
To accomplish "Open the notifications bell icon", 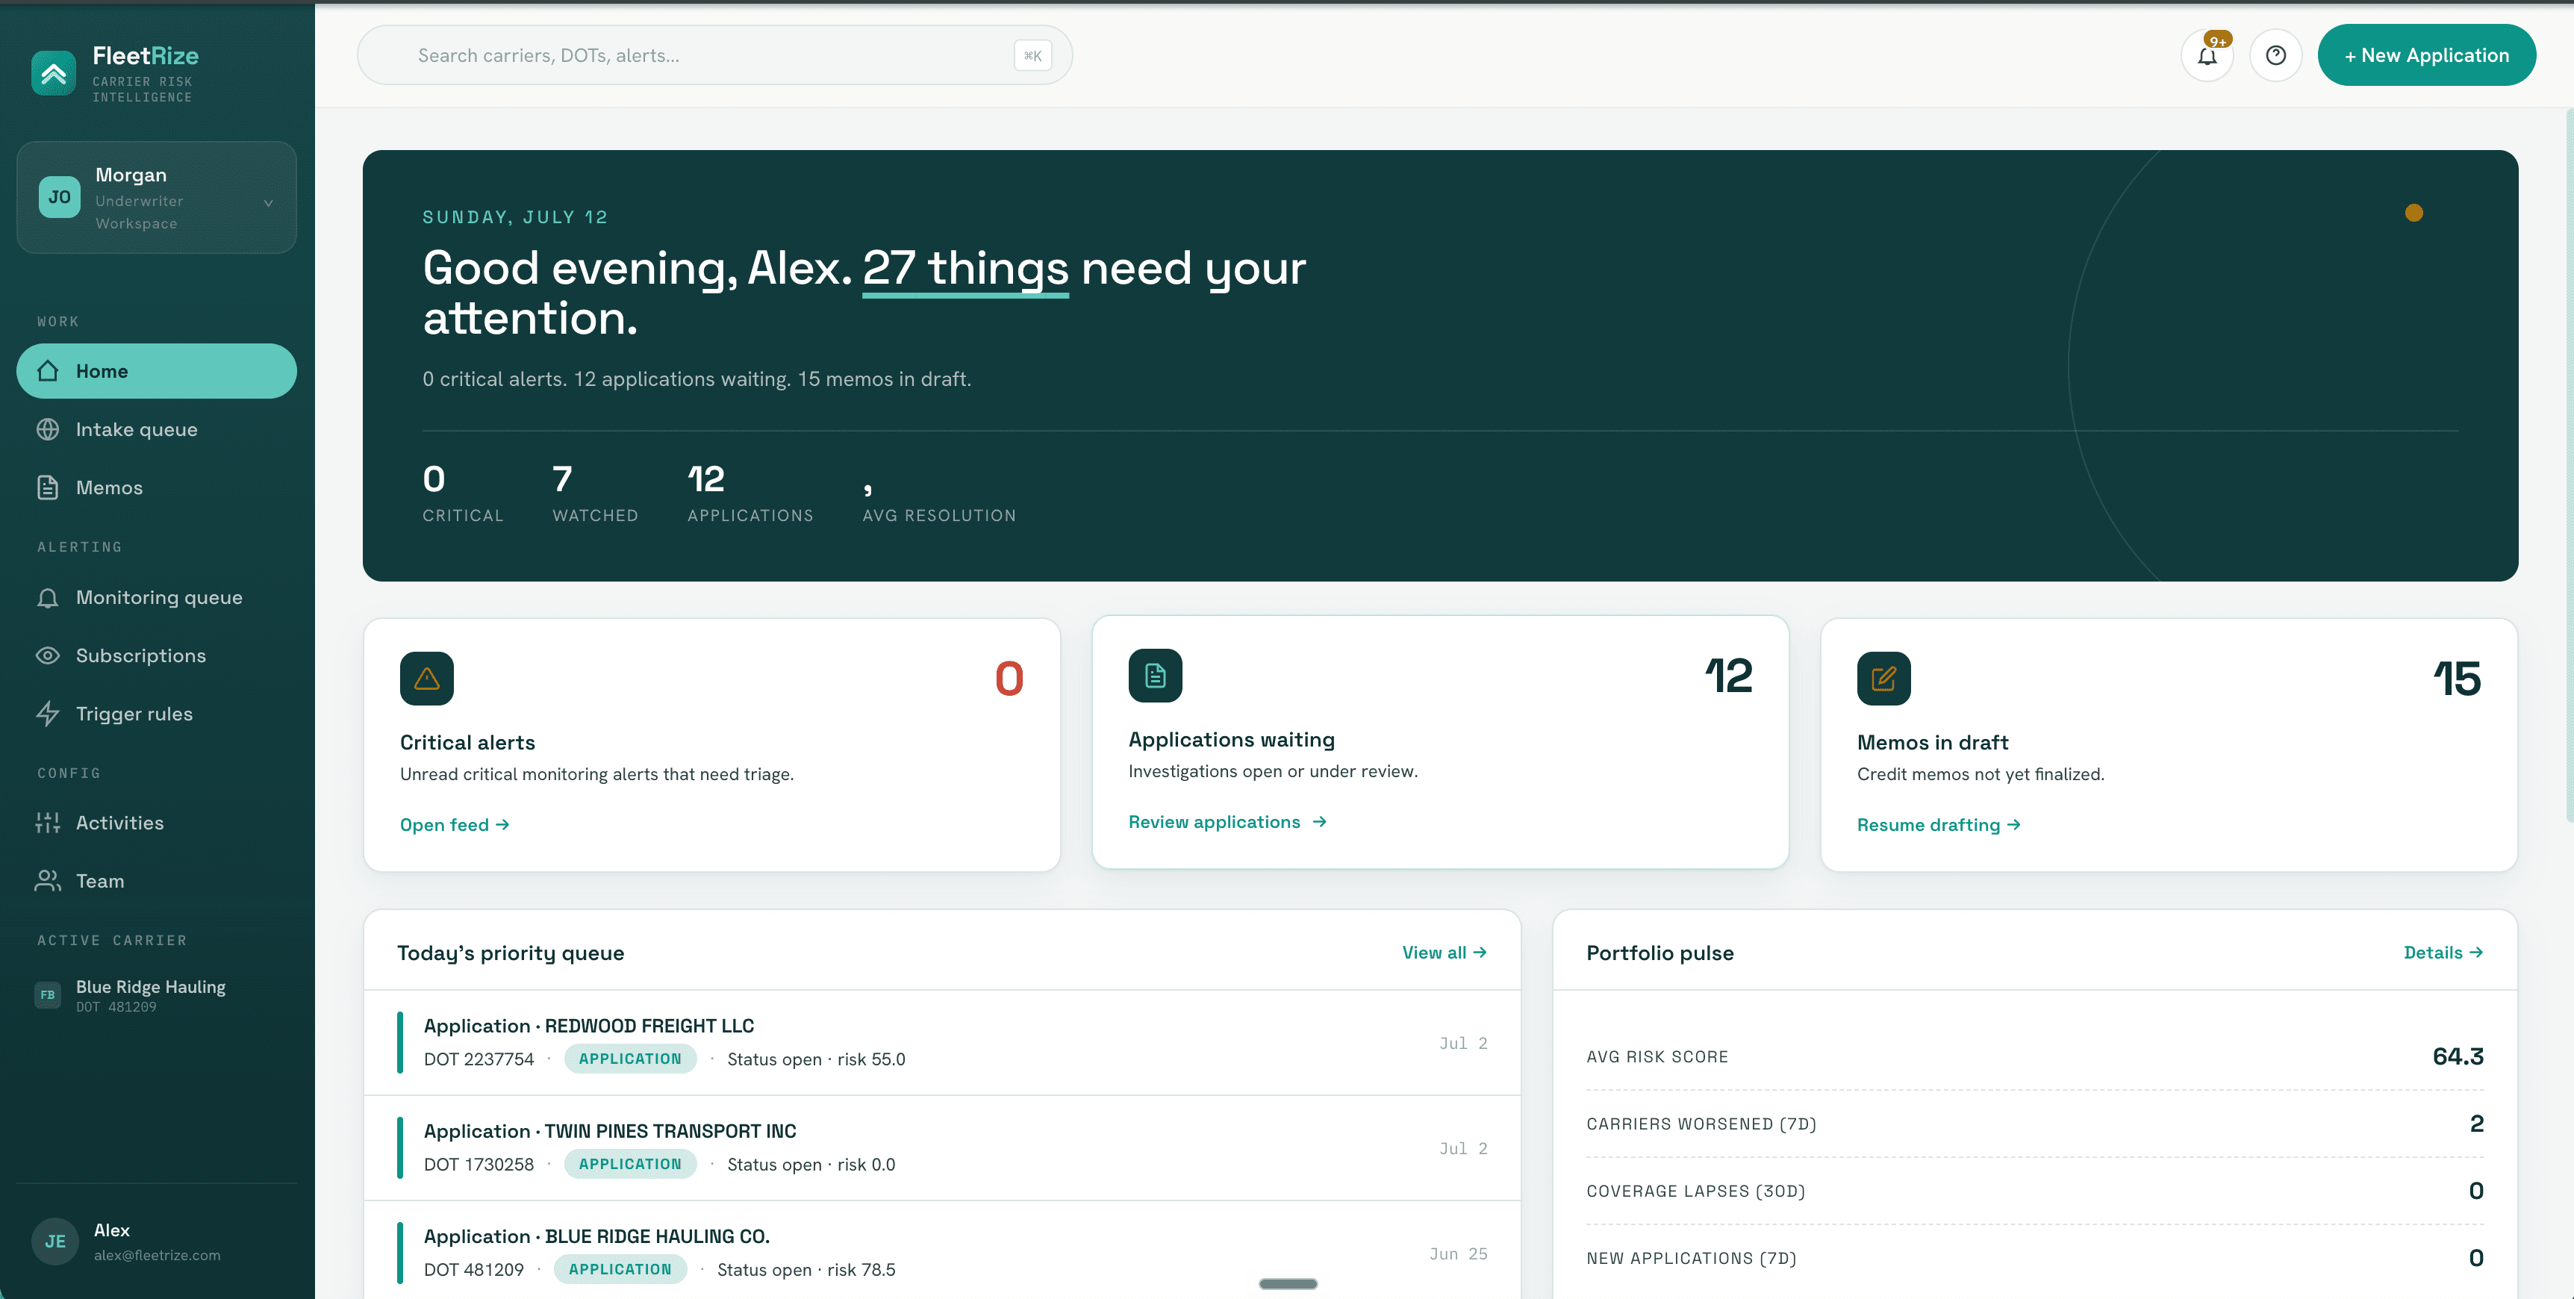I will click(2206, 55).
